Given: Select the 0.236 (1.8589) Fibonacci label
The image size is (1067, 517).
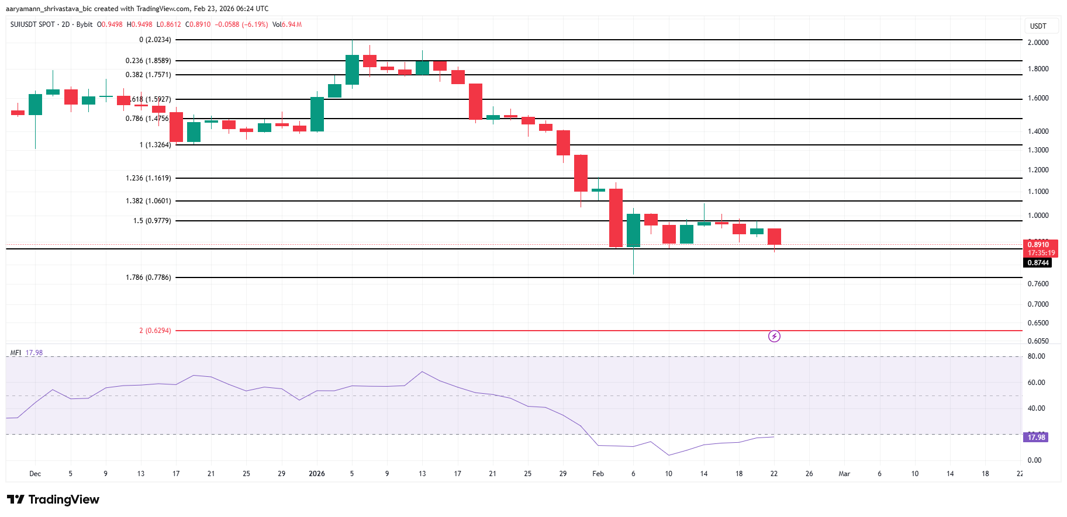Looking at the screenshot, I should 149,61.
